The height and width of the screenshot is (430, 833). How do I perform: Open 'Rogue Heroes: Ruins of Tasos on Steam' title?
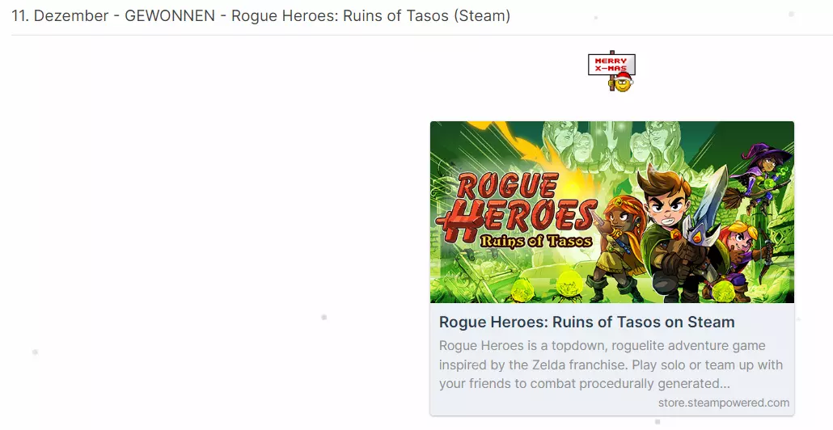point(586,322)
